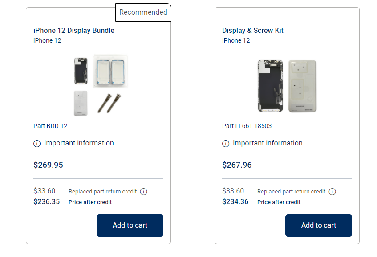Screen dimensions: 377x257
Task: Click the iPhone 12 Display Bundle product image
Action: click(x=99, y=85)
